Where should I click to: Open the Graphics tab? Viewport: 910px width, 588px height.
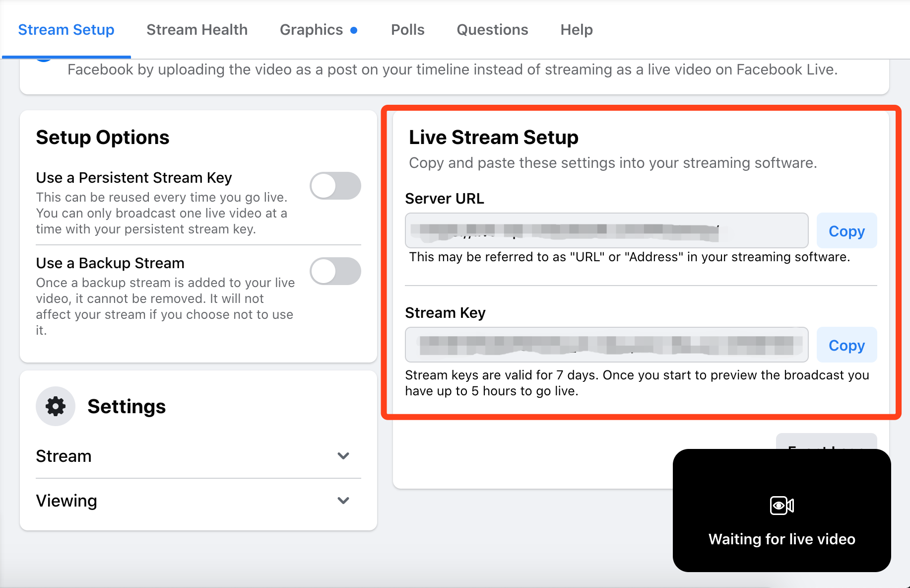311,30
